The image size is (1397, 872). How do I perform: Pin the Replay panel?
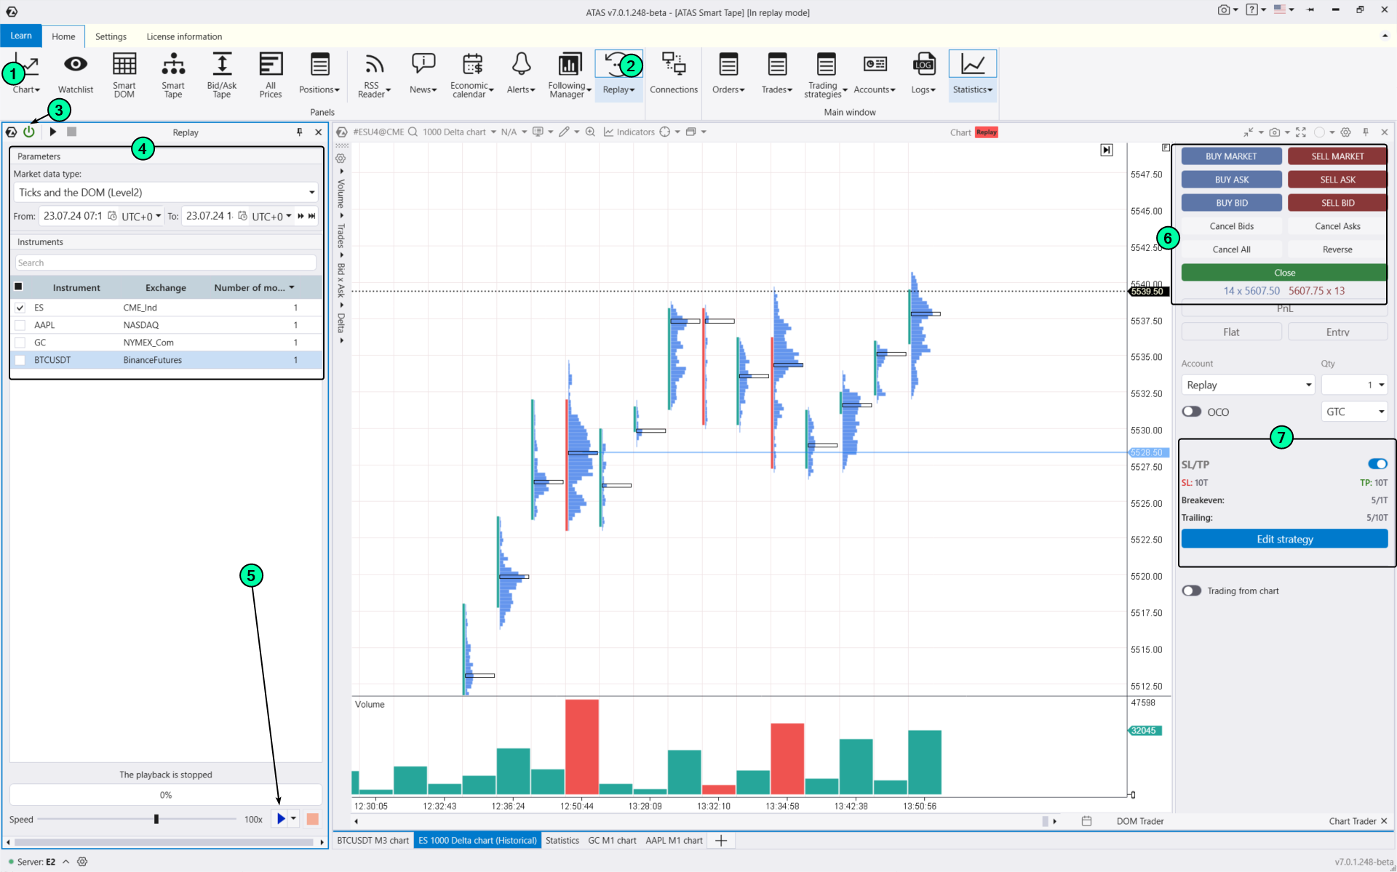299,132
